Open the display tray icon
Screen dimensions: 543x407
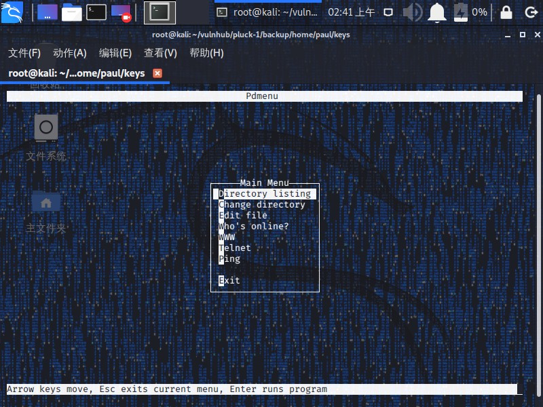(388, 12)
